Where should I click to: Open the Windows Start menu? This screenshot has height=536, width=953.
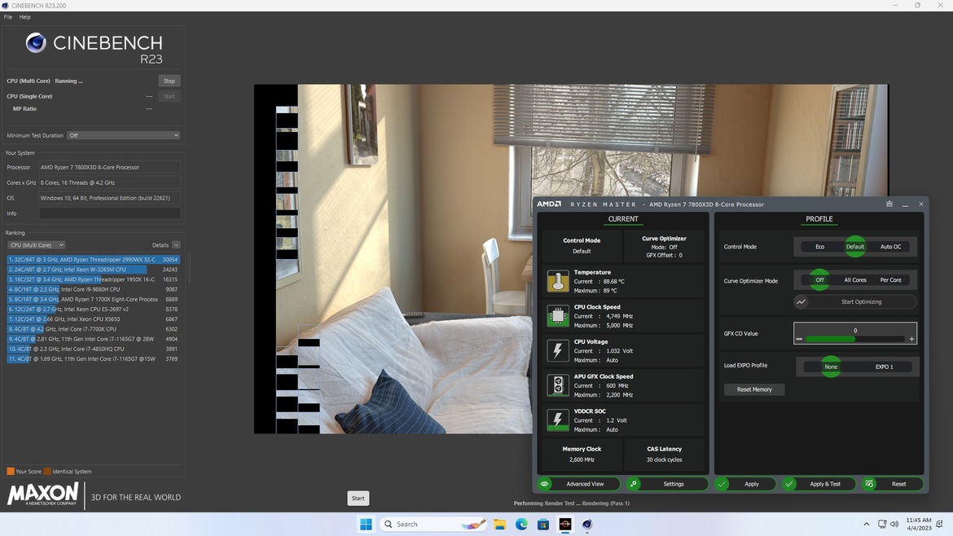(x=366, y=524)
